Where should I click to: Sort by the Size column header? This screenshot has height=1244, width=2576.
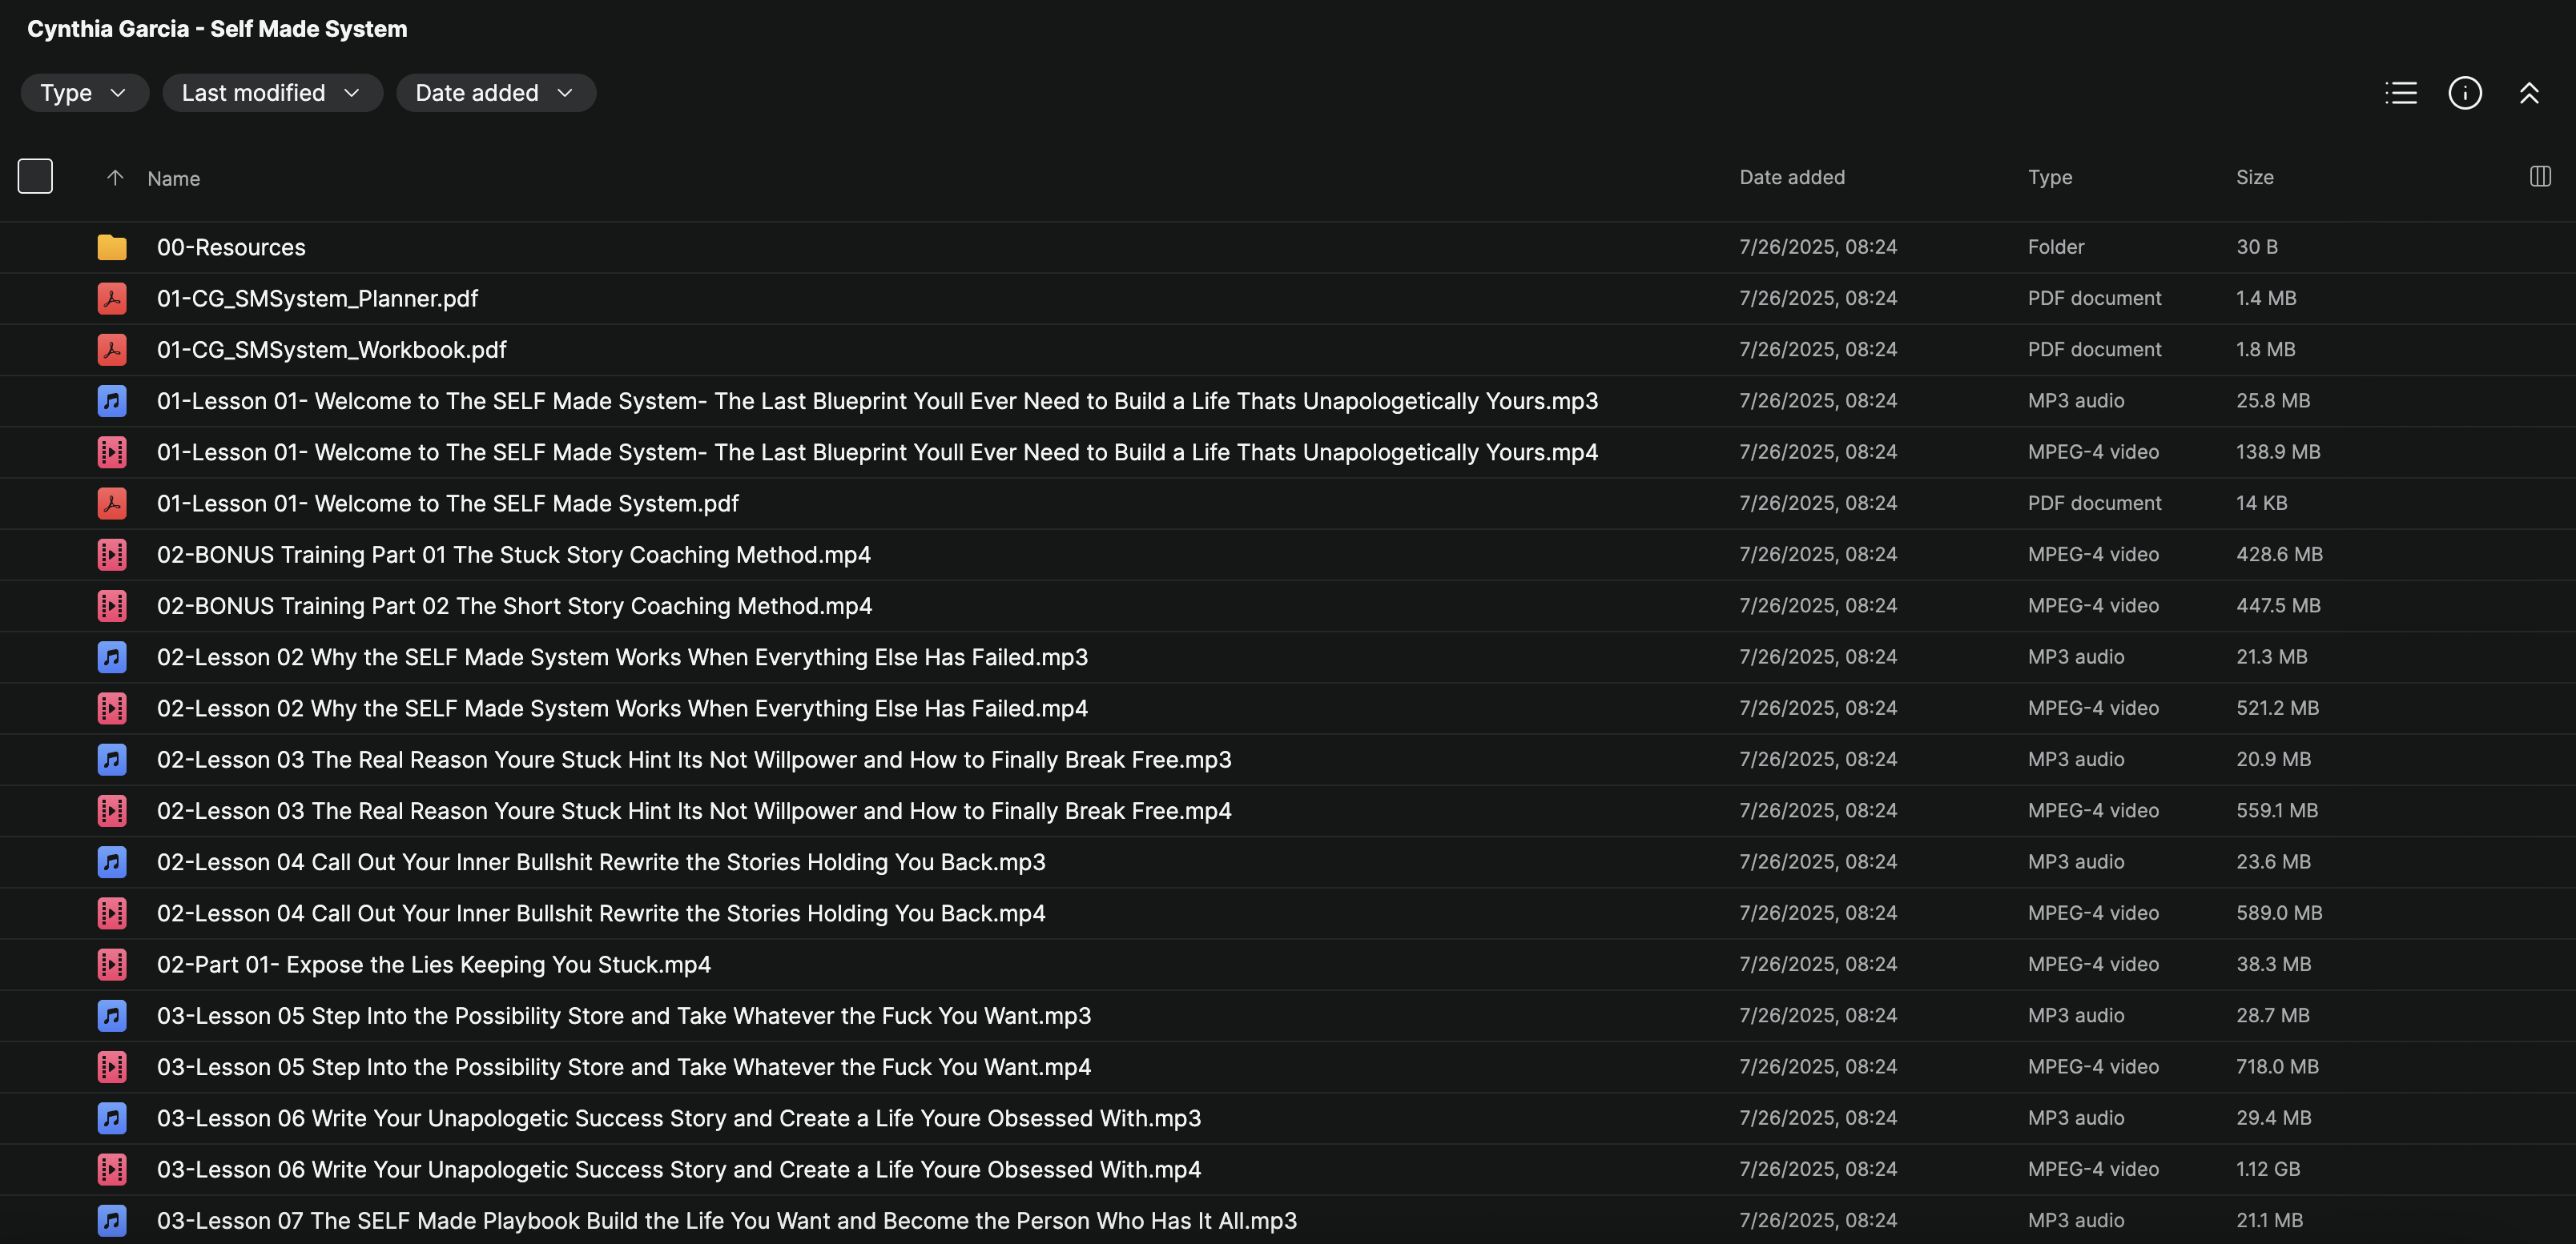click(x=2254, y=178)
